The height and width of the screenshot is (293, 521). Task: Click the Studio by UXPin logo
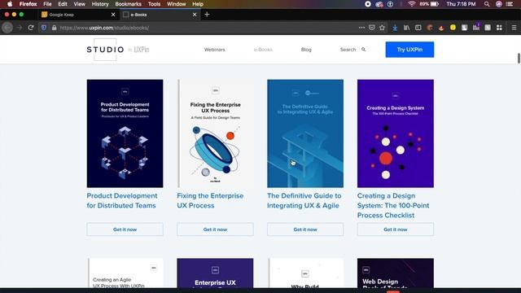click(118, 50)
